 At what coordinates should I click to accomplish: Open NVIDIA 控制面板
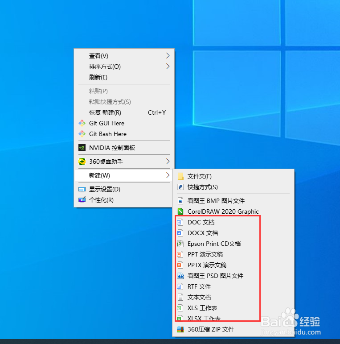pos(124,148)
